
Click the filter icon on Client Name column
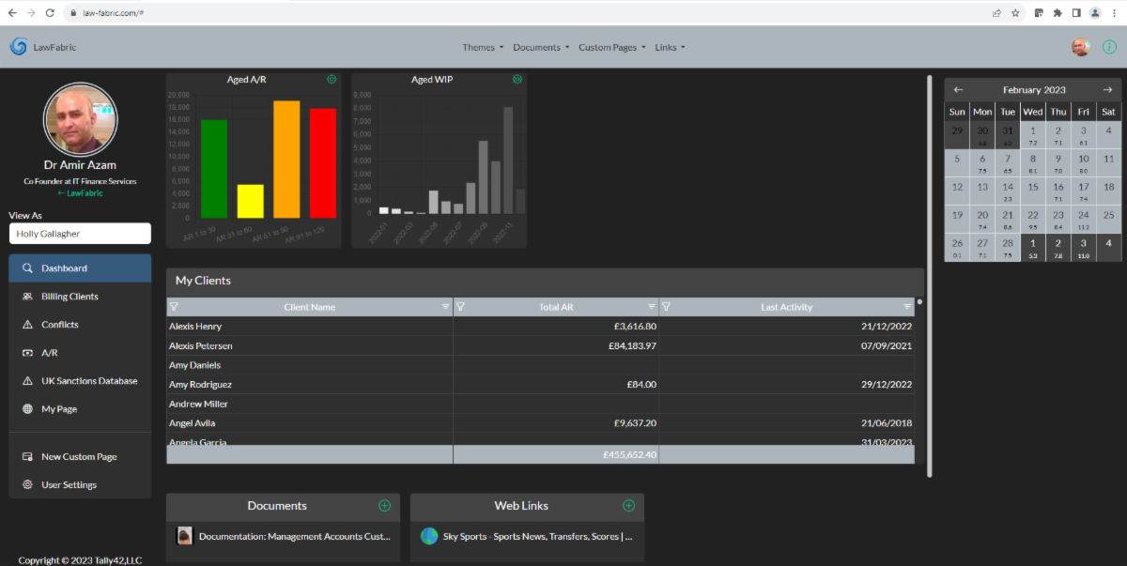pos(174,307)
